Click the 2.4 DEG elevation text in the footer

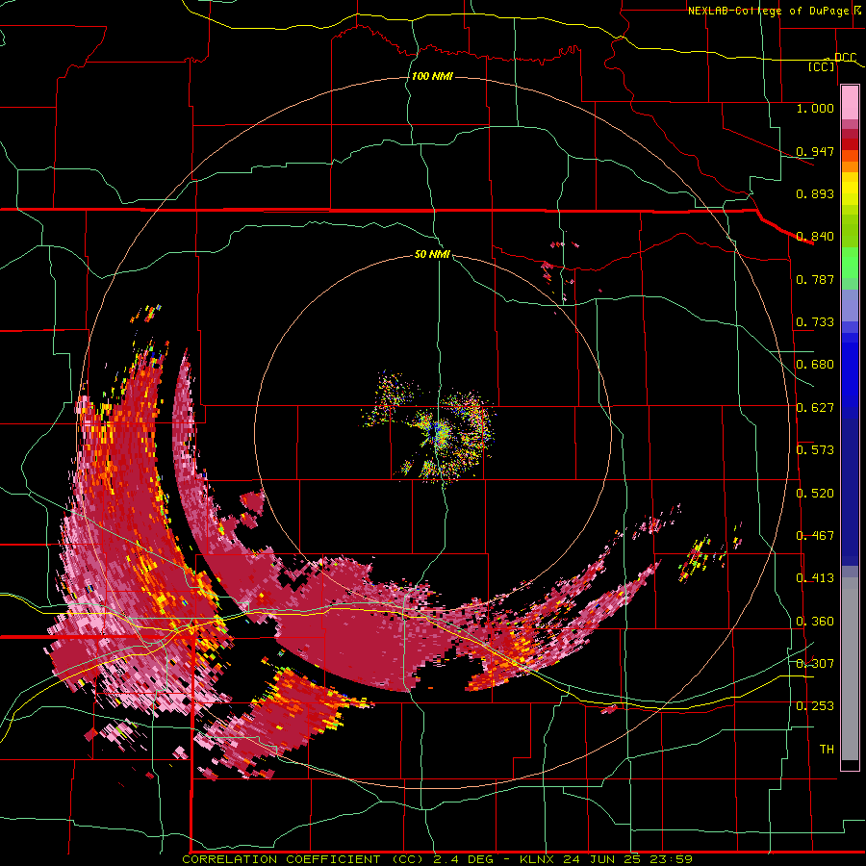tap(465, 859)
